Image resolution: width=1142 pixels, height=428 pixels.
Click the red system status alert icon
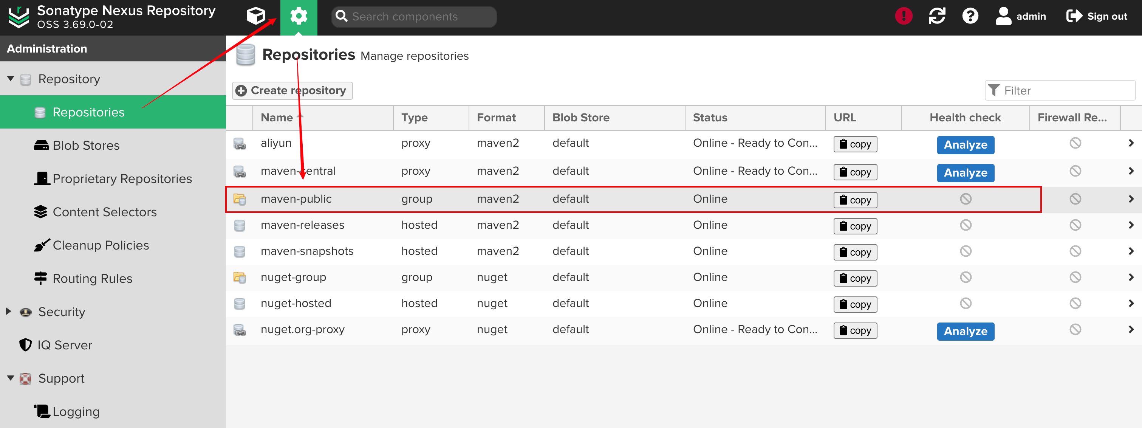pos(903,16)
